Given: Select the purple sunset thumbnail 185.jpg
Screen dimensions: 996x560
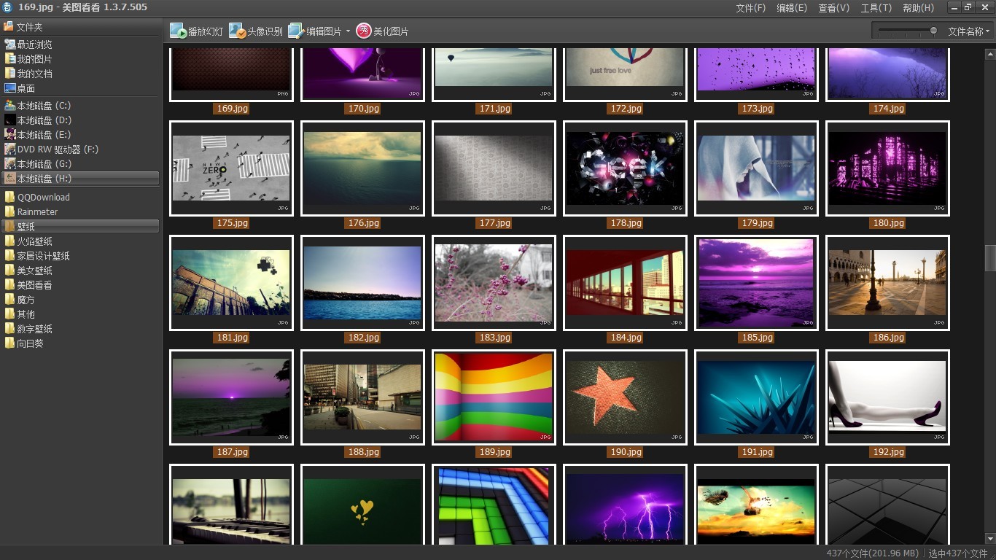Looking at the screenshot, I should (756, 283).
